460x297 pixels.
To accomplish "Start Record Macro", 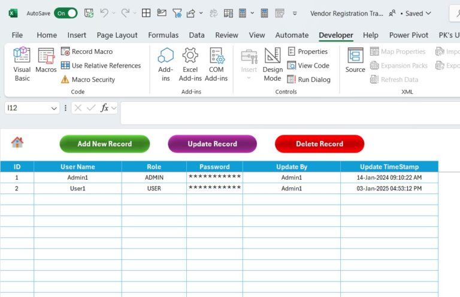I will [x=87, y=51].
